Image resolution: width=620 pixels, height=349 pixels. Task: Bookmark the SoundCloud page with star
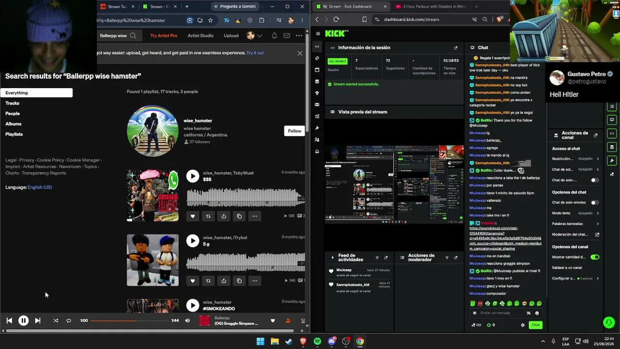point(210,20)
